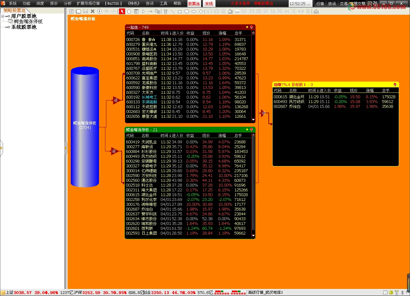Click the 行情 button at top right
410x296 pixels.
click(320, 4)
